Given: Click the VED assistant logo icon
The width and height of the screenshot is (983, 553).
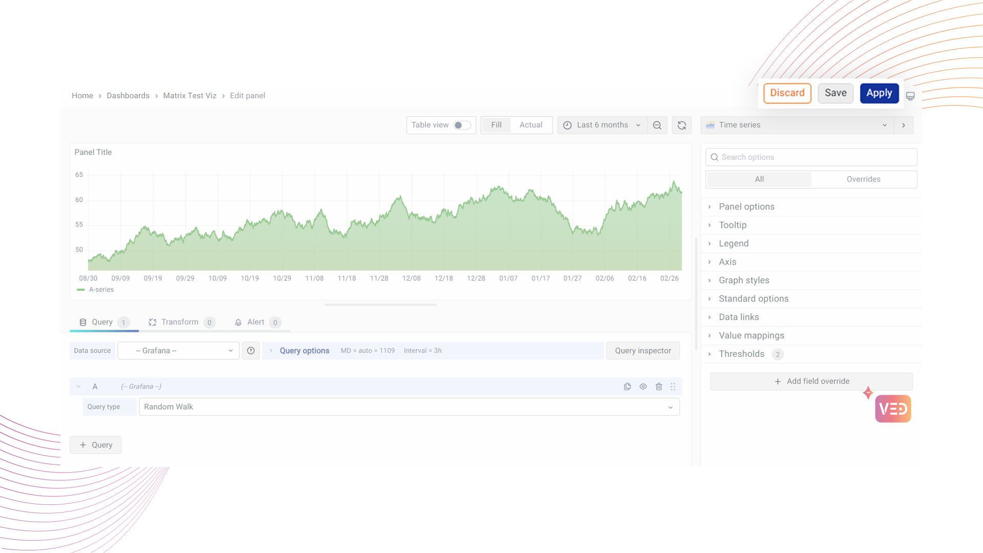Looking at the screenshot, I should (x=893, y=409).
